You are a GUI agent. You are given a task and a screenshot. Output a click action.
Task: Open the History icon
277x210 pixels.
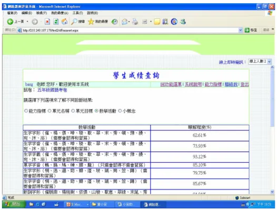point(114,22)
